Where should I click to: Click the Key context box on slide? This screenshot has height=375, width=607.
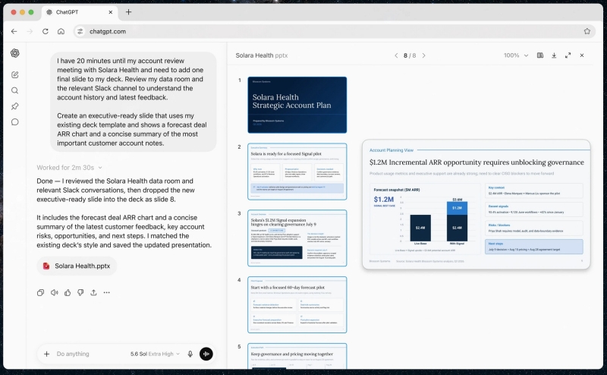coord(534,191)
